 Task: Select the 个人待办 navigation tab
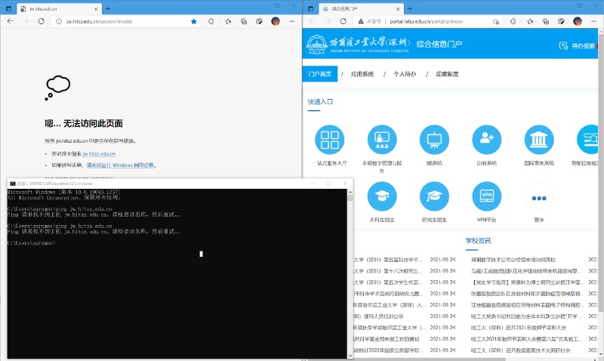[405, 74]
